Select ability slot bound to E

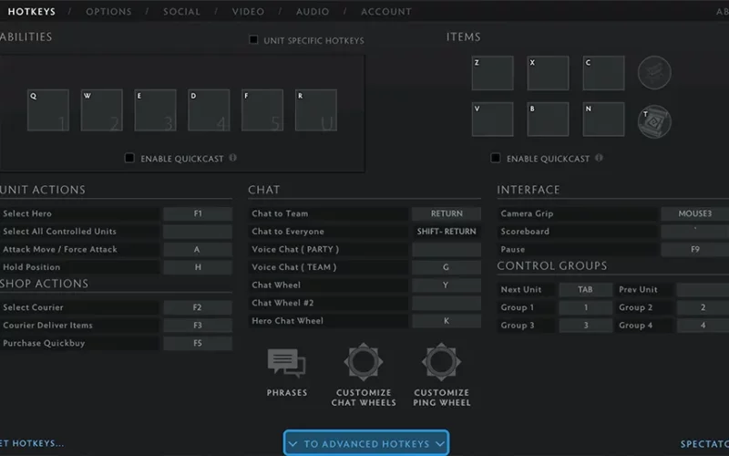[155, 110]
